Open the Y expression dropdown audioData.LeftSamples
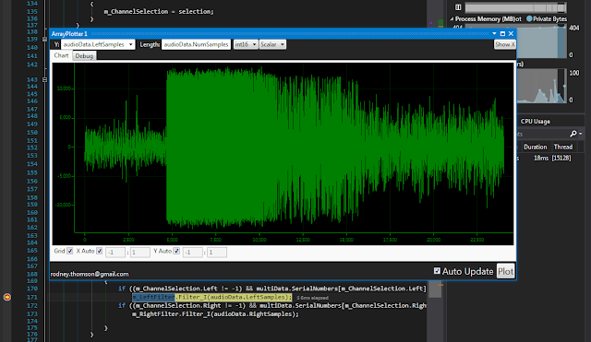 [x=98, y=44]
